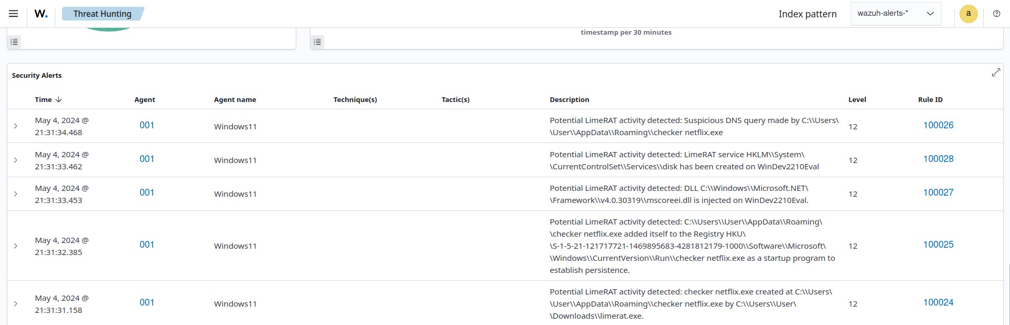This screenshot has height=325, width=1010.
Task: Expand the alert row for DLL injection
Action: pyautogui.click(x=16, y=194)
